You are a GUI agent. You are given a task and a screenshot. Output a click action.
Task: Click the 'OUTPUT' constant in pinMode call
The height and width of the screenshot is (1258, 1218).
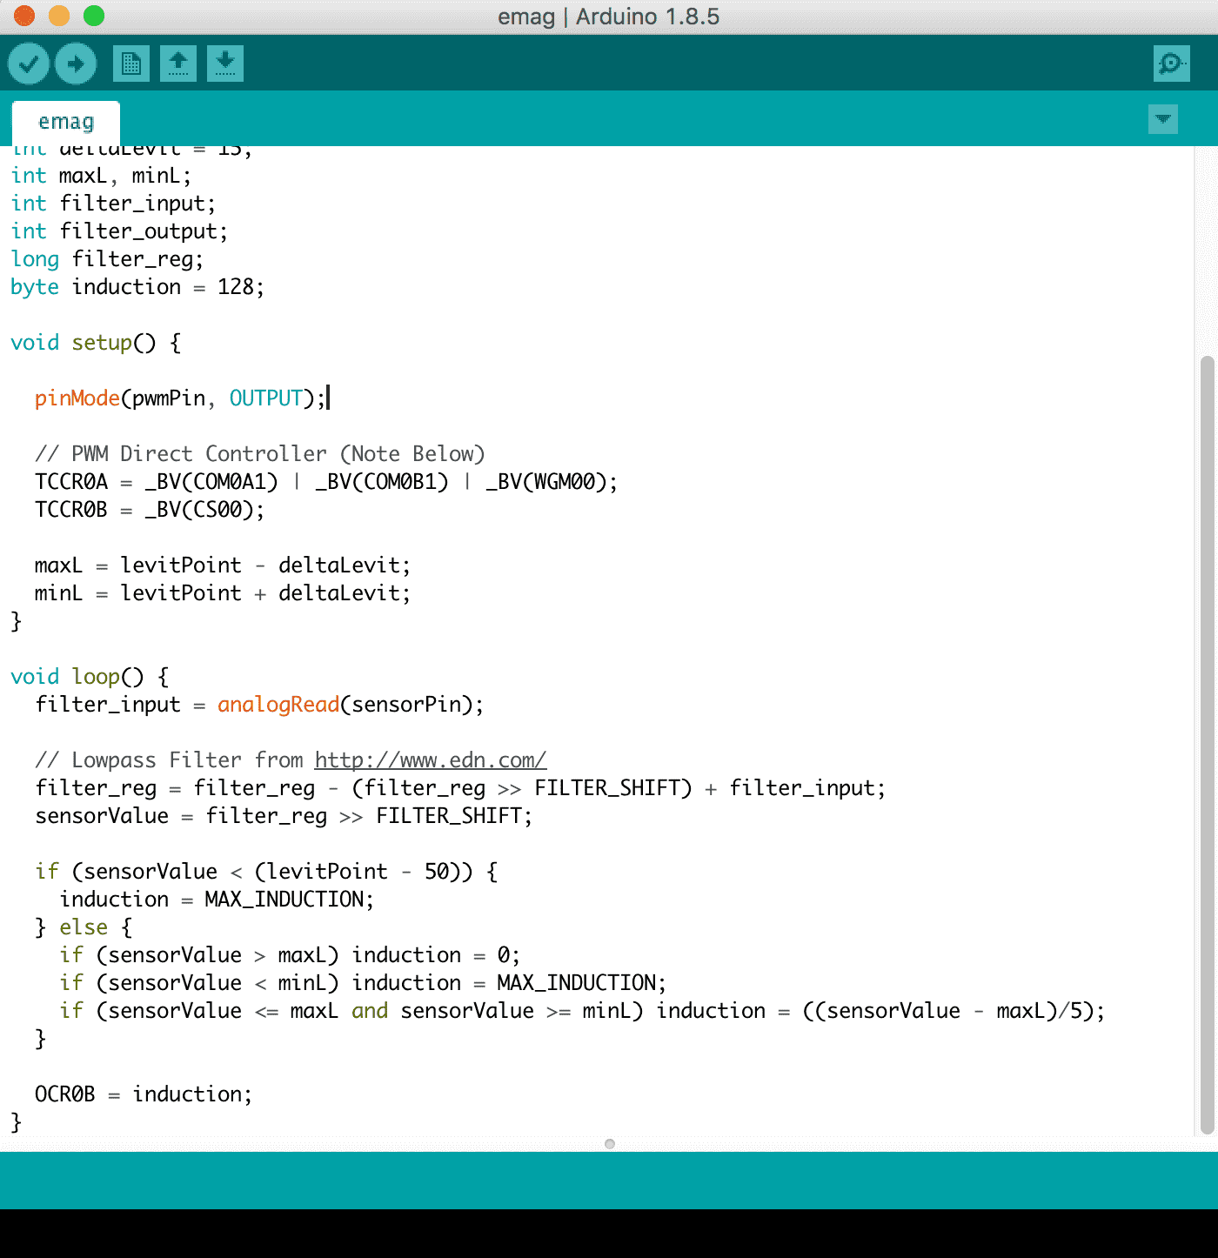[265, 398]
